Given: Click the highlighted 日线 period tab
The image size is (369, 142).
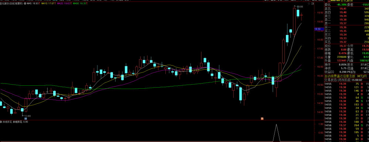Looking at the screenshot, I should [55, 1].
